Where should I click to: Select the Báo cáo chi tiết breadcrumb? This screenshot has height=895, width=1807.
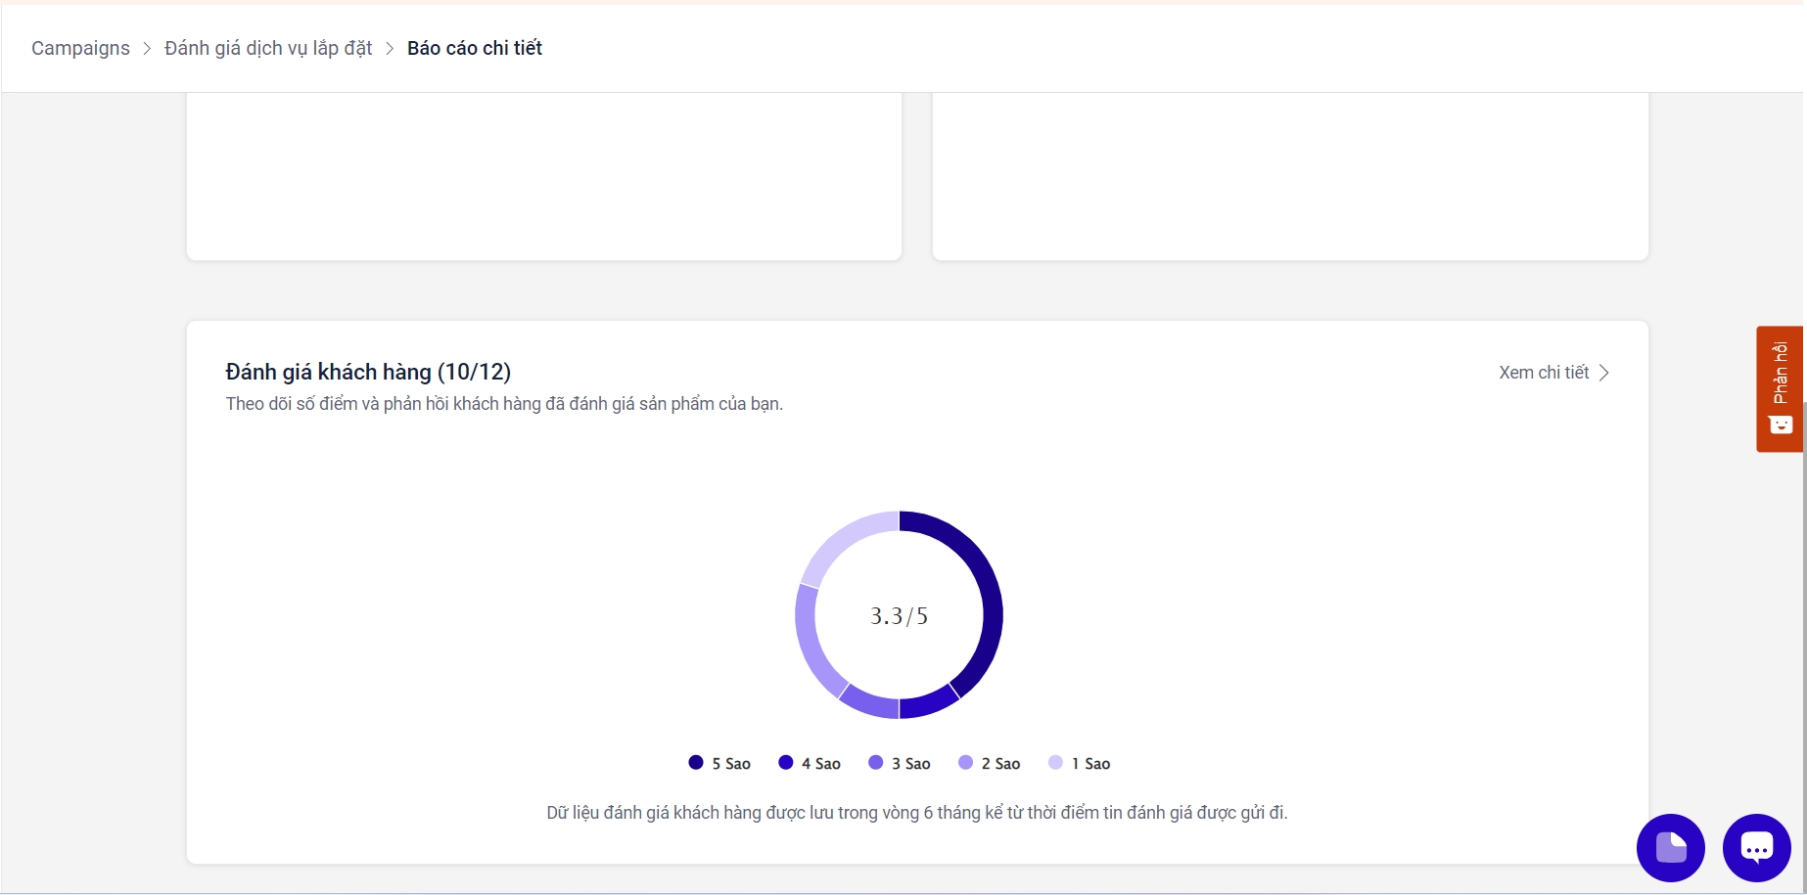(475, 49)
